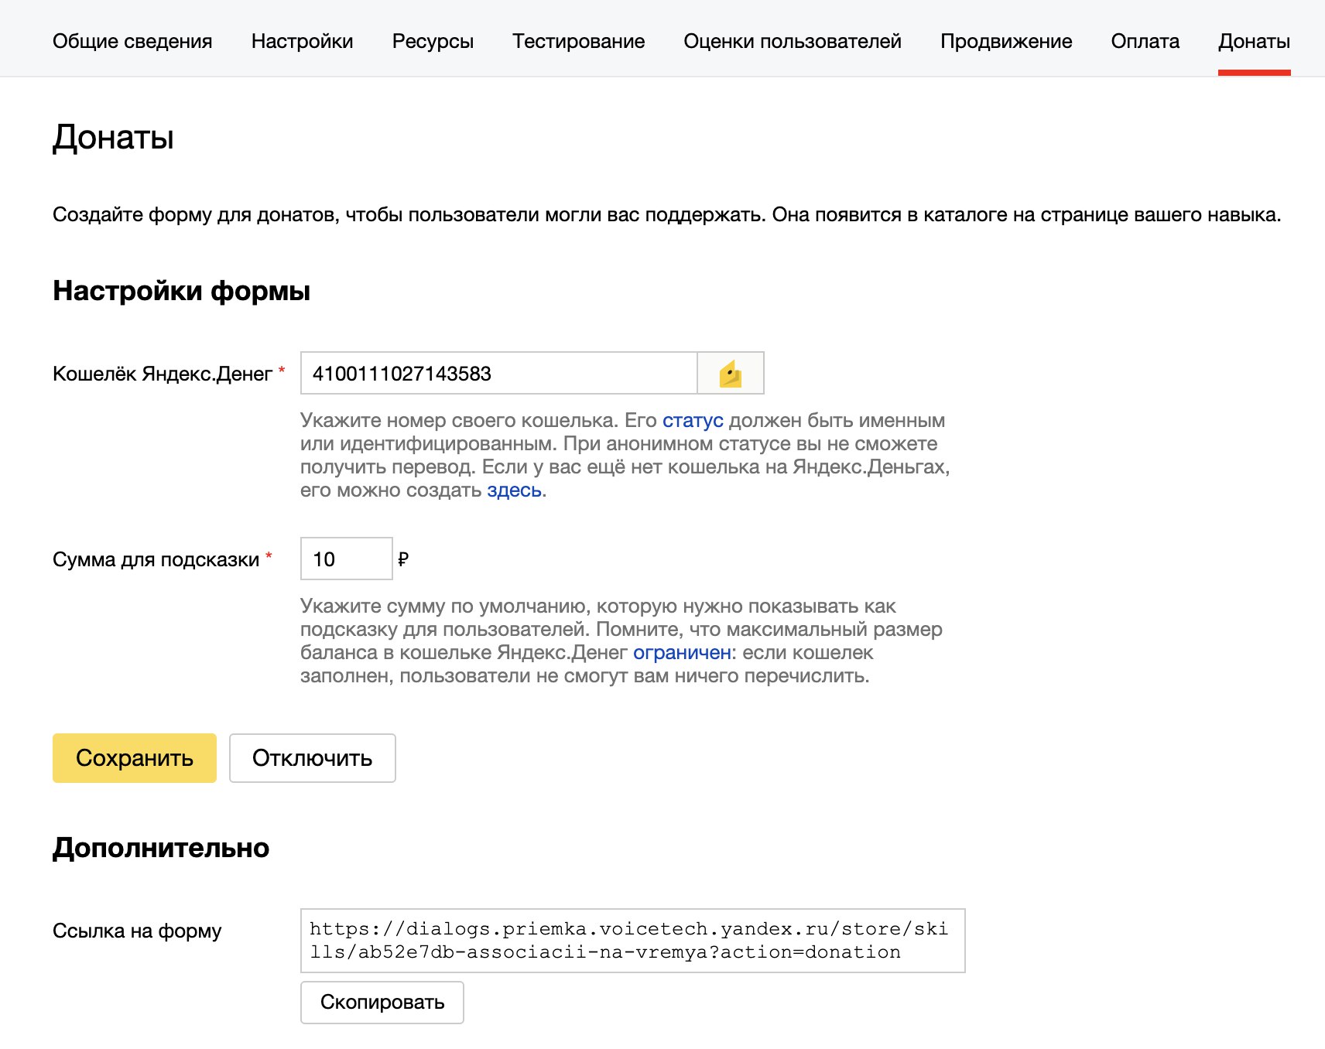
Task: Open the Оплата tab
Action: coord(1145,41)
